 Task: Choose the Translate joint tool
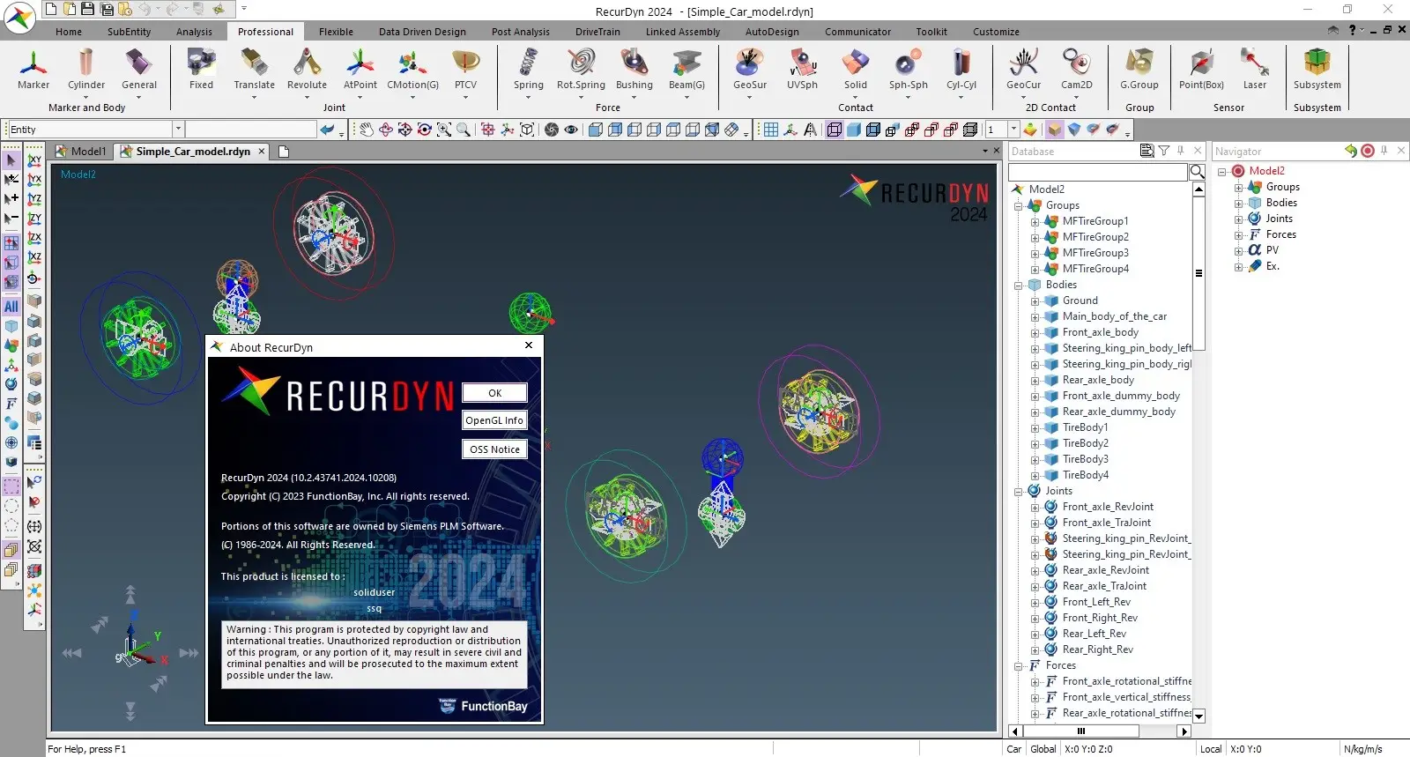[x=254, y=70]
